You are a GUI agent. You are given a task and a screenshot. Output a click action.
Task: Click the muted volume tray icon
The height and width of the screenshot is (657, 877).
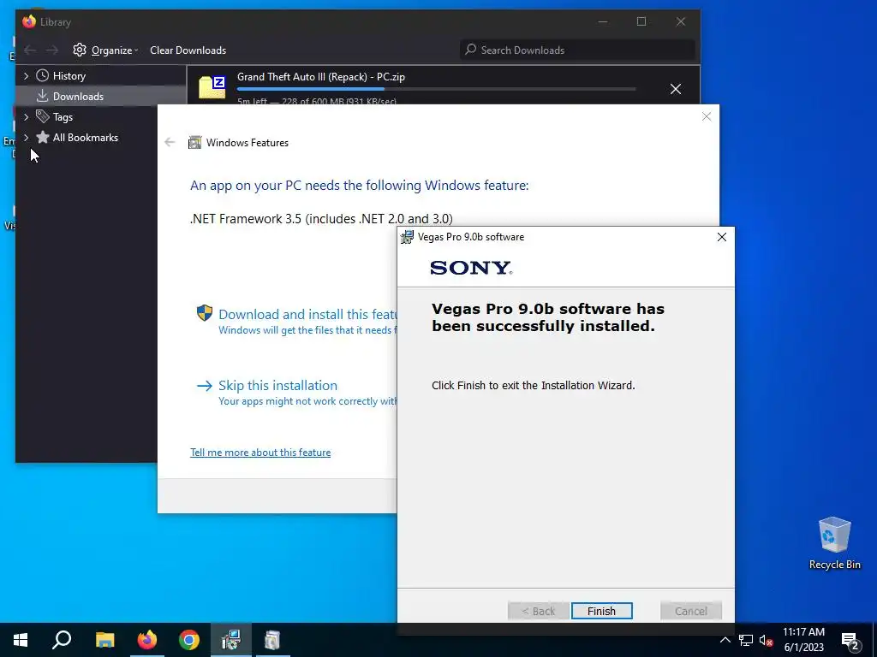(x=766, y=640)
